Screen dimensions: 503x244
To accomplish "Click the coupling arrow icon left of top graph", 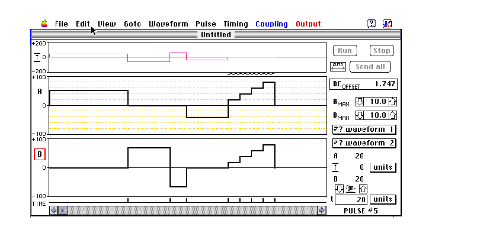I will coord(37,57).
